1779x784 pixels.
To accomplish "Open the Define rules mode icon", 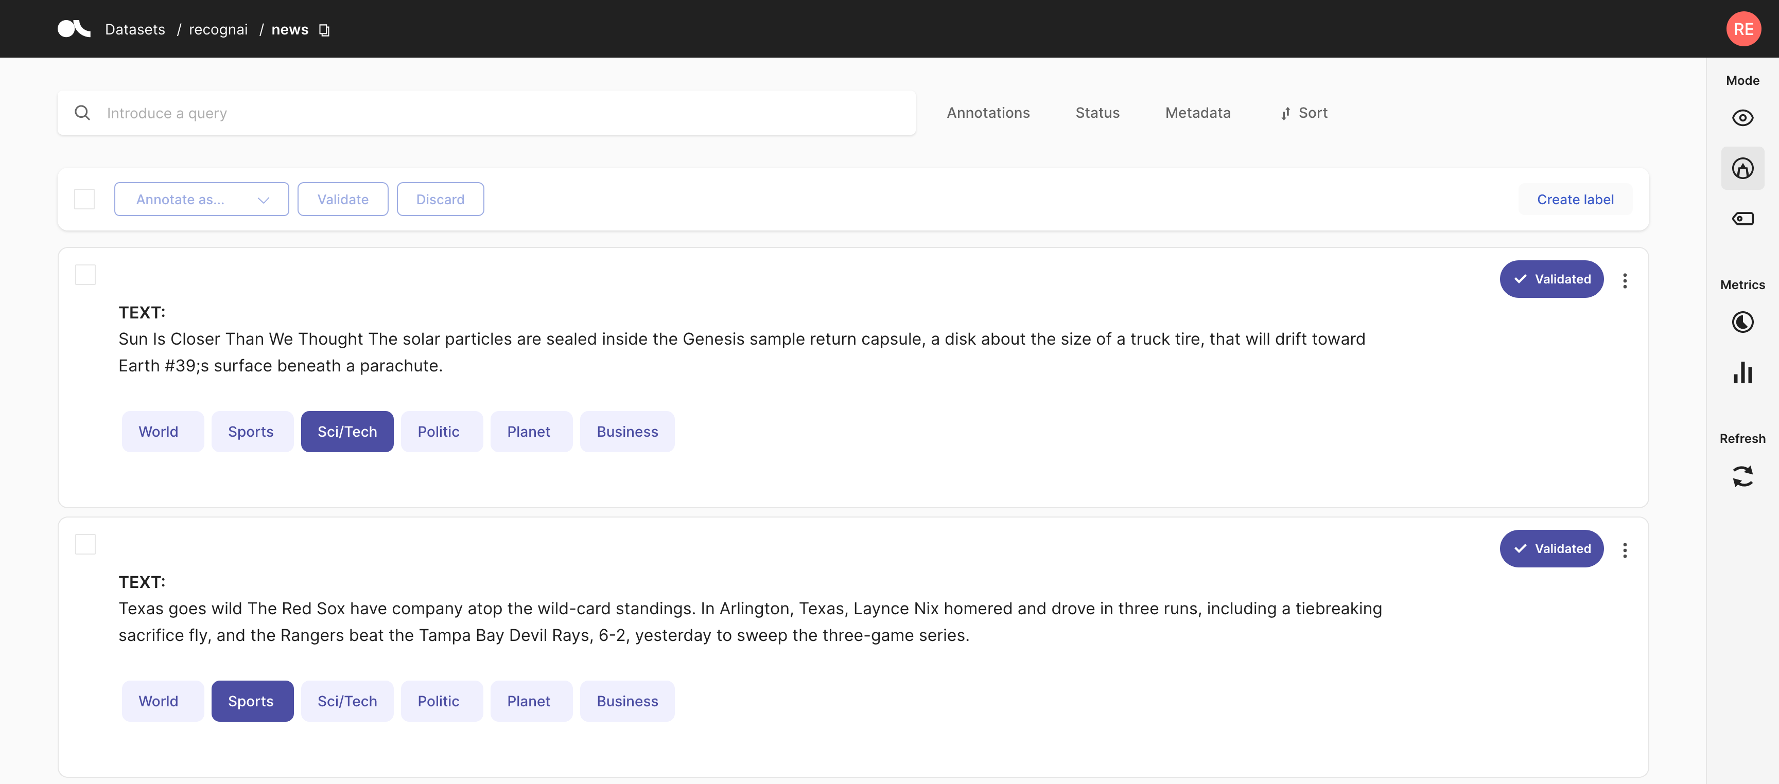I will coord(1742,219).
